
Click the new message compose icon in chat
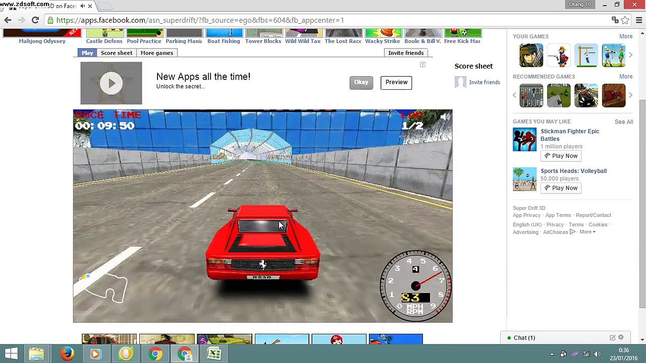pyautogui.click(x=612, y=338)
